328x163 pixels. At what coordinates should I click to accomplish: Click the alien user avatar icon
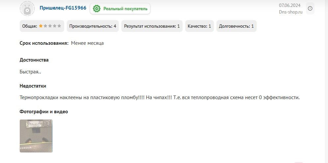tap(27, 9)
